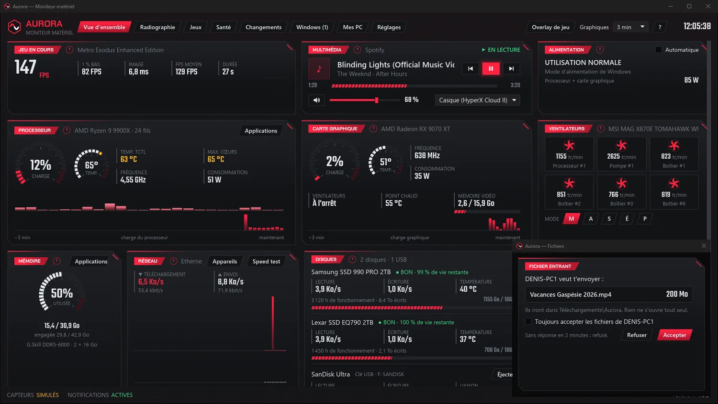Switch to the Radiographie tab

point(157,27)
